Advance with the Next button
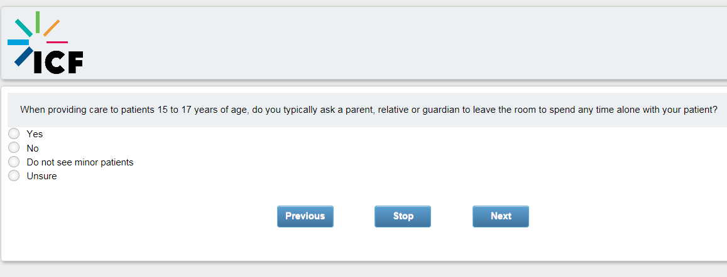 coord(501,216)
